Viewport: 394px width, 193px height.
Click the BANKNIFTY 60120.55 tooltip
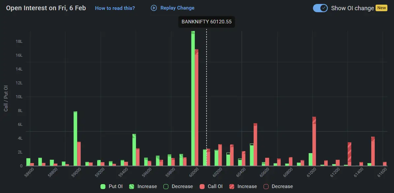[207, 22]
